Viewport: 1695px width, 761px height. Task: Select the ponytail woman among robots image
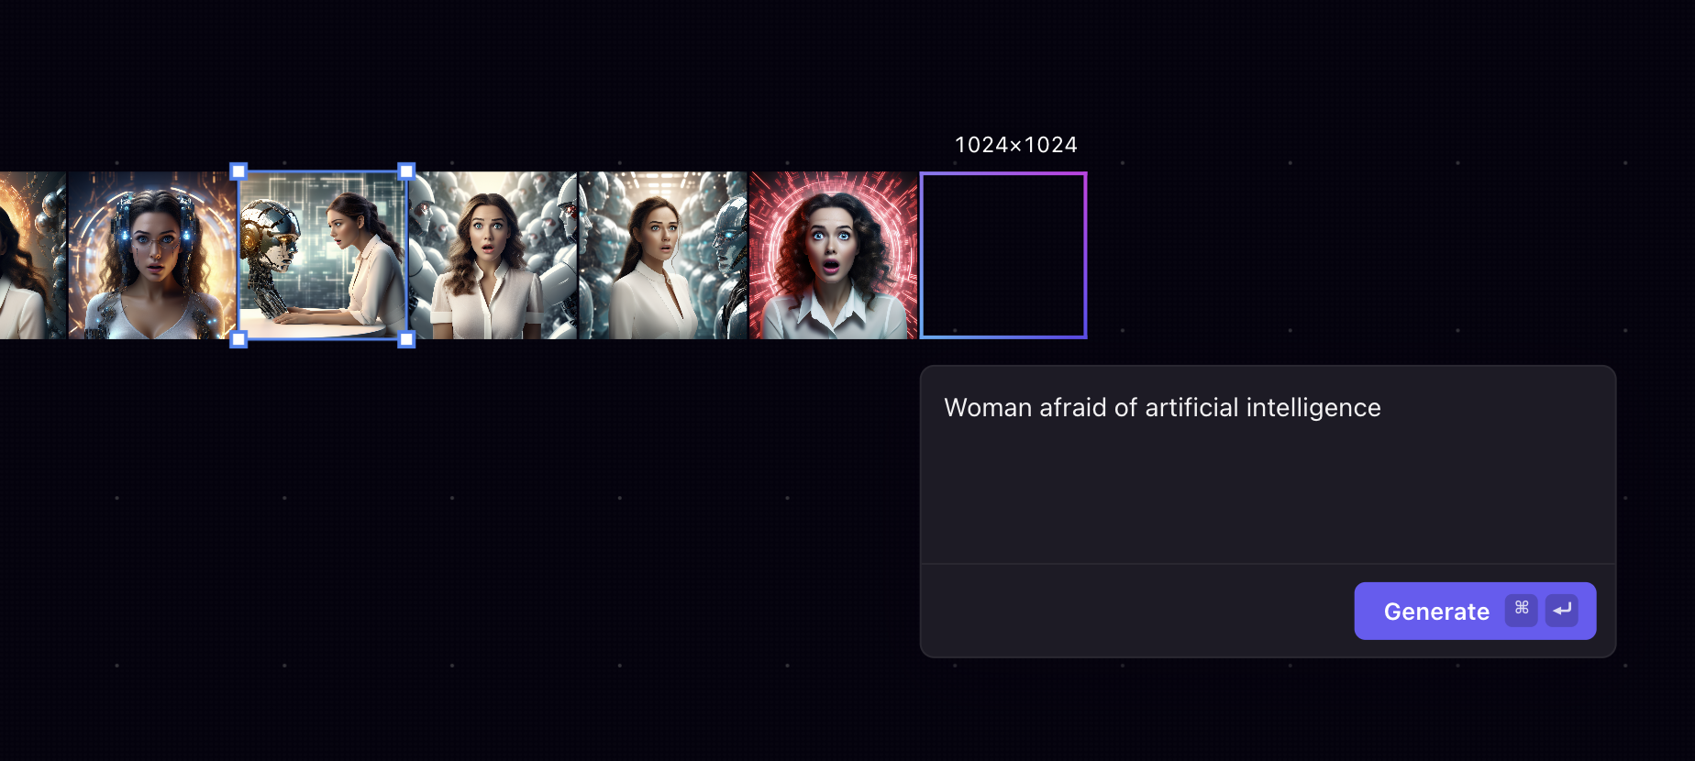tap(664, 256)
